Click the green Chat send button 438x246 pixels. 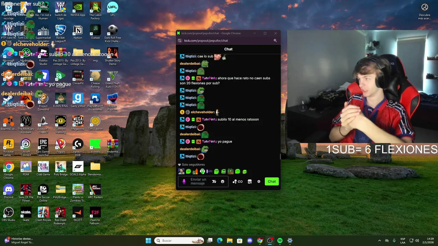[x=272, y=181]
